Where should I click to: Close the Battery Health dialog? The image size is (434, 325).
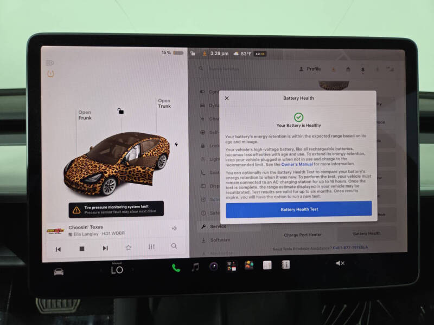227,98
